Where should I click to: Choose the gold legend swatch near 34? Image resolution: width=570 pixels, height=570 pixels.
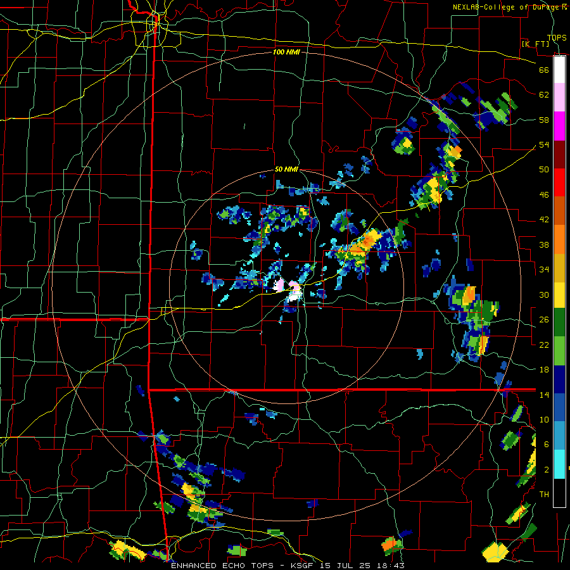coord(559,268)
